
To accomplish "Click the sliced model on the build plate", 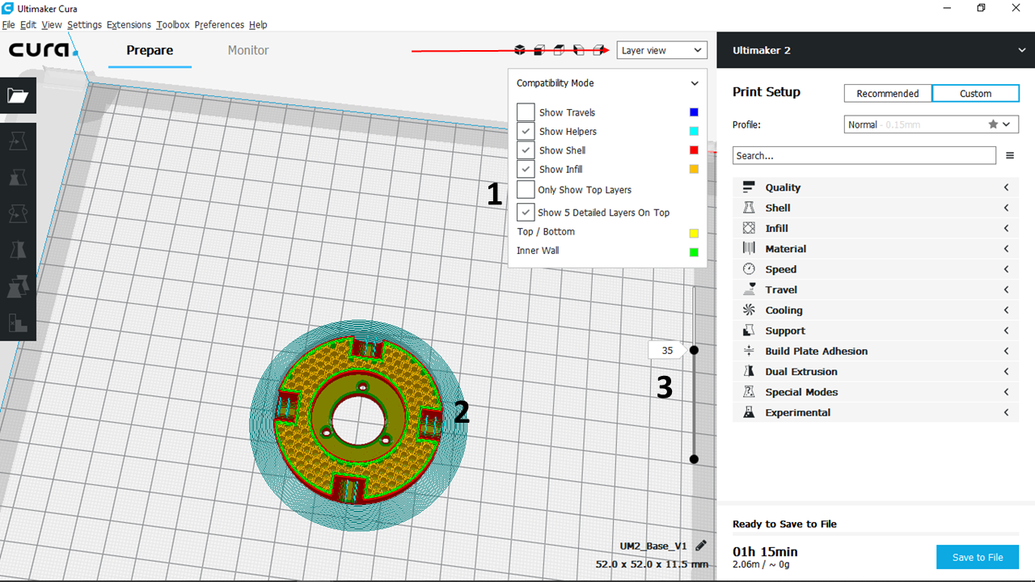I will coord(357,421).
